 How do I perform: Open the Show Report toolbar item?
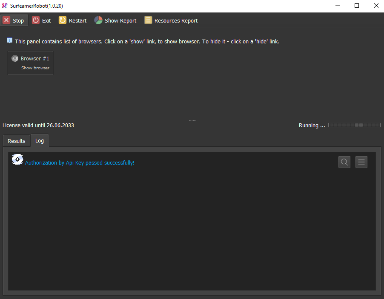(x=115, y=20)
